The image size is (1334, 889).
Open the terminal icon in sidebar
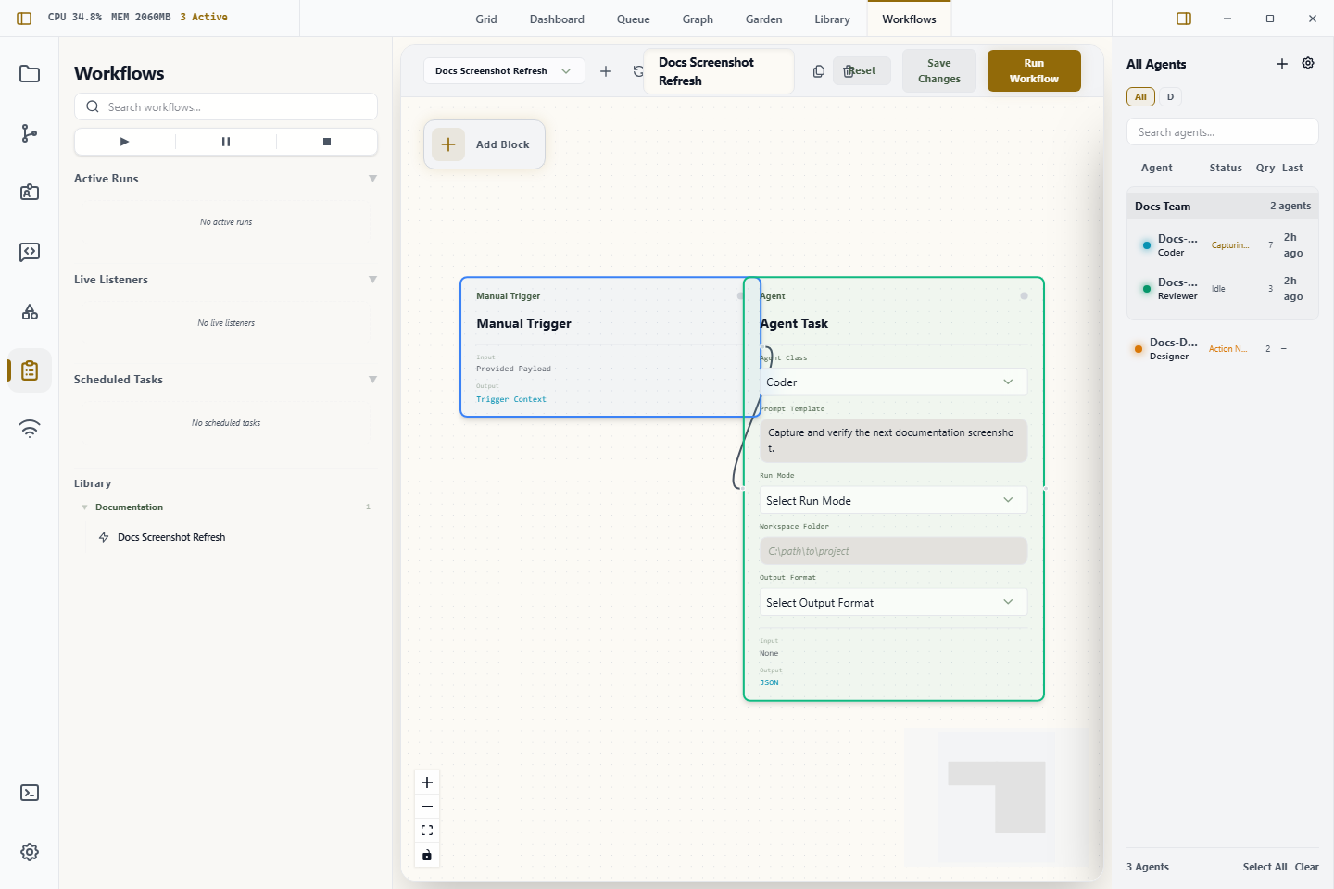click(x=30, y=793)
